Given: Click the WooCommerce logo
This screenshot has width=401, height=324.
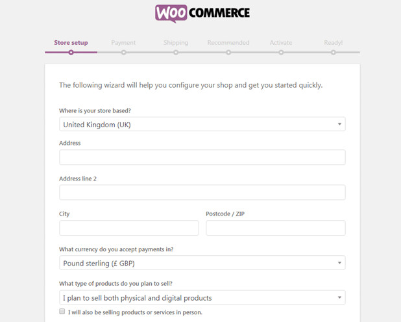Looking at the screenshot, I should pos(202,13).
